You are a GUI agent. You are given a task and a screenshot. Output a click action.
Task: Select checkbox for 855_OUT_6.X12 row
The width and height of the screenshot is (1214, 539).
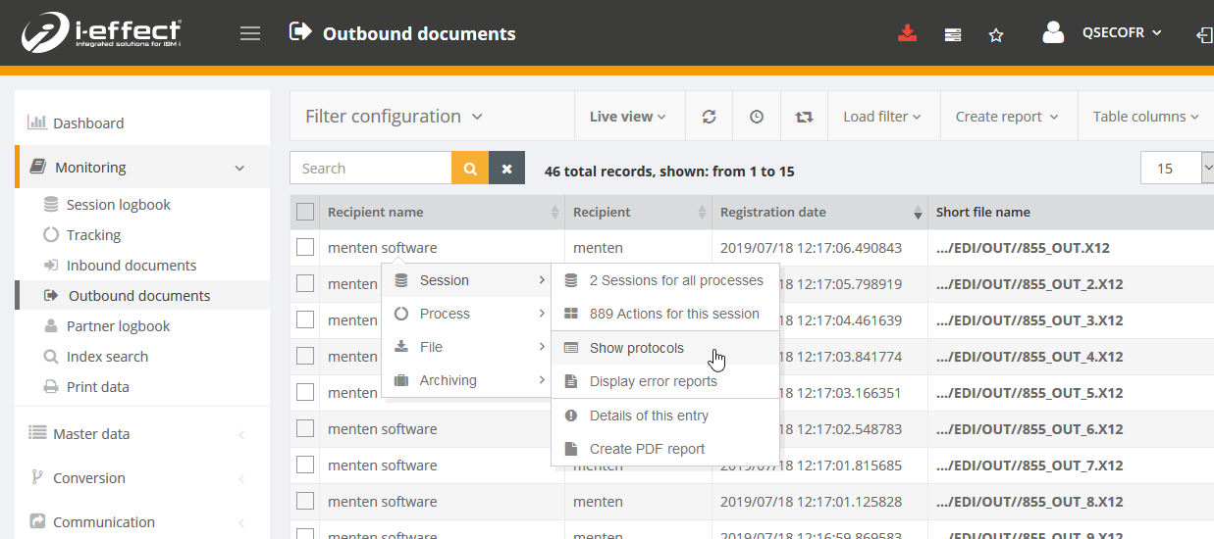pos(305,429)
